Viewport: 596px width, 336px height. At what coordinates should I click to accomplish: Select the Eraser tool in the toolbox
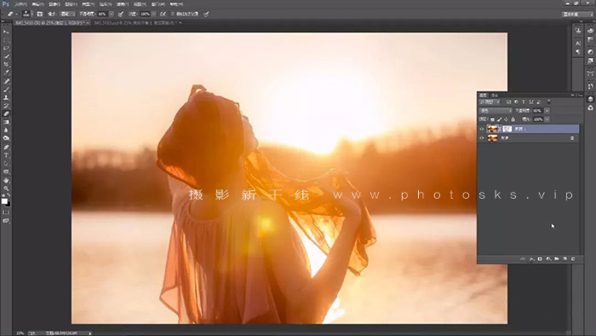[x=6, y=113]
